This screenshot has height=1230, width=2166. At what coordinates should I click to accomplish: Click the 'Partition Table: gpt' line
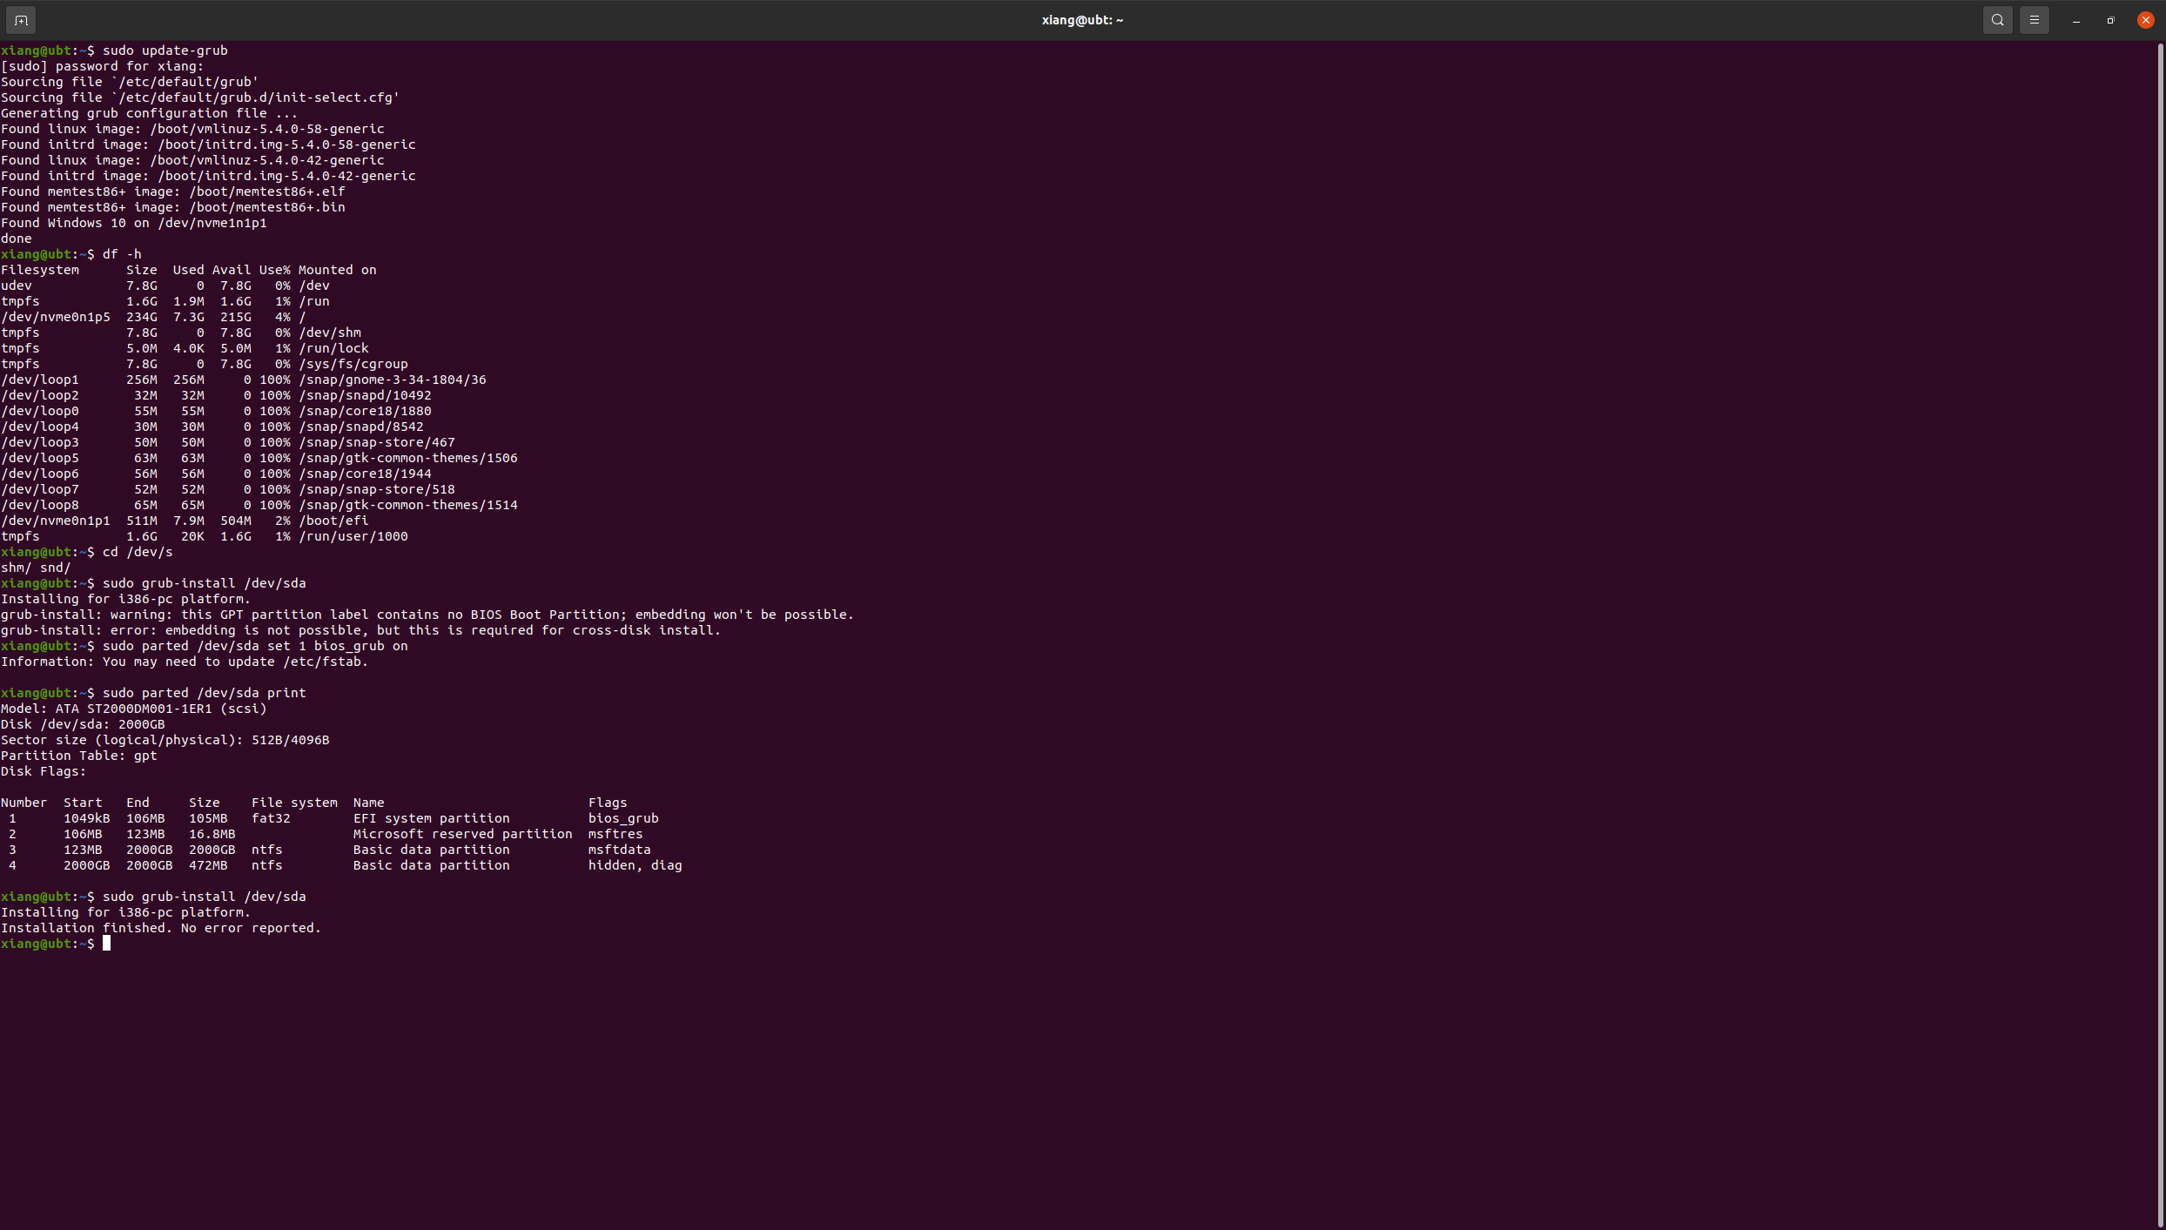[x=79, y=756]
